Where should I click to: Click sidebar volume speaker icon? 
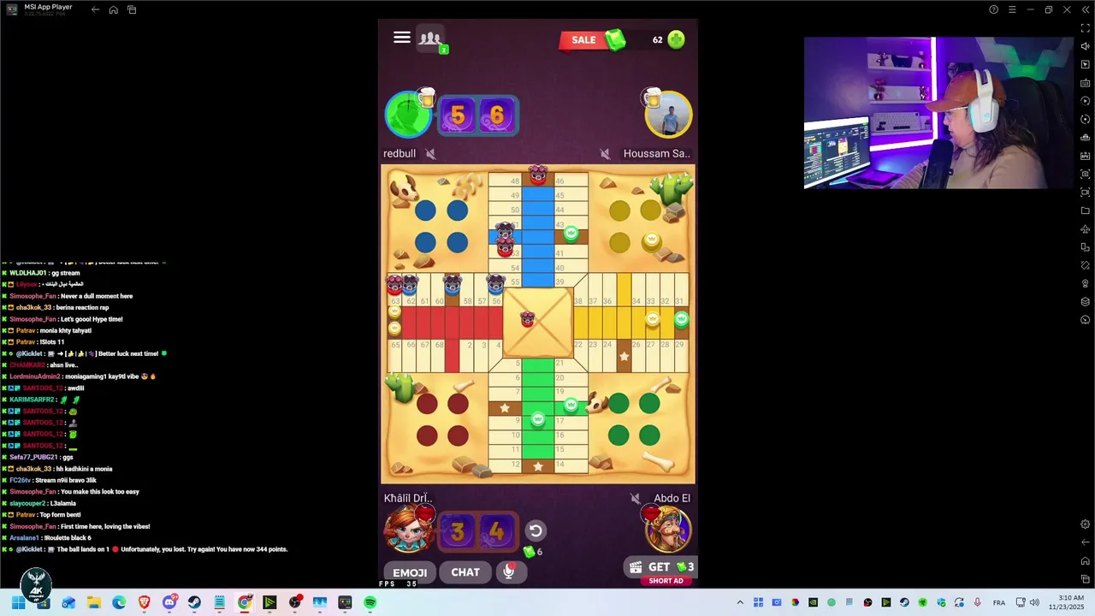pyautogui.click(x=1085, y=46)
